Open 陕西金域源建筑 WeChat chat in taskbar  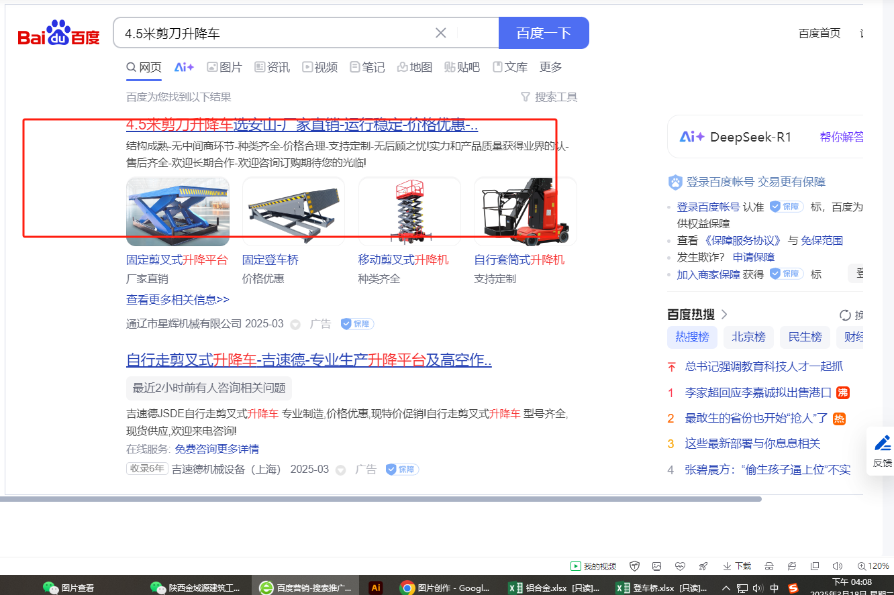tap(195, 588)
